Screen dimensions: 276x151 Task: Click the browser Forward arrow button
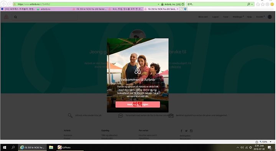pos(10,4)
